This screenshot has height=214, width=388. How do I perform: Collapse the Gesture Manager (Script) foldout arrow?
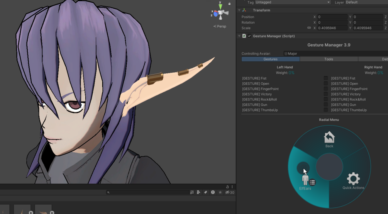tap(239, 36)
